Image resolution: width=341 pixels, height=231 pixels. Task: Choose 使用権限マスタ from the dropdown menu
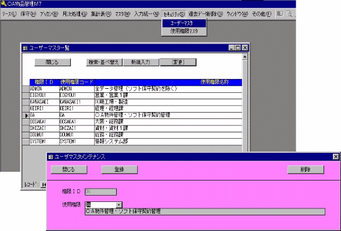click(184, 31)
